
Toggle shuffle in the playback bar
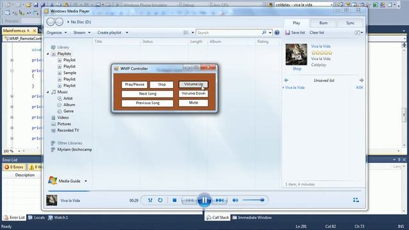click(x=150, y=200)
